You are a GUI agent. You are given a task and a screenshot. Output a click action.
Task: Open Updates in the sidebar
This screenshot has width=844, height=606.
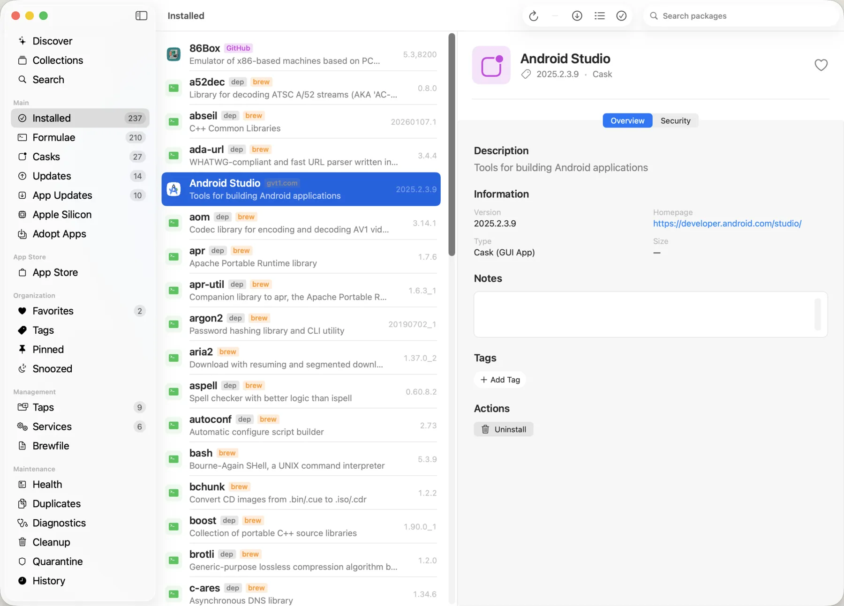click(x=80, y=176)
